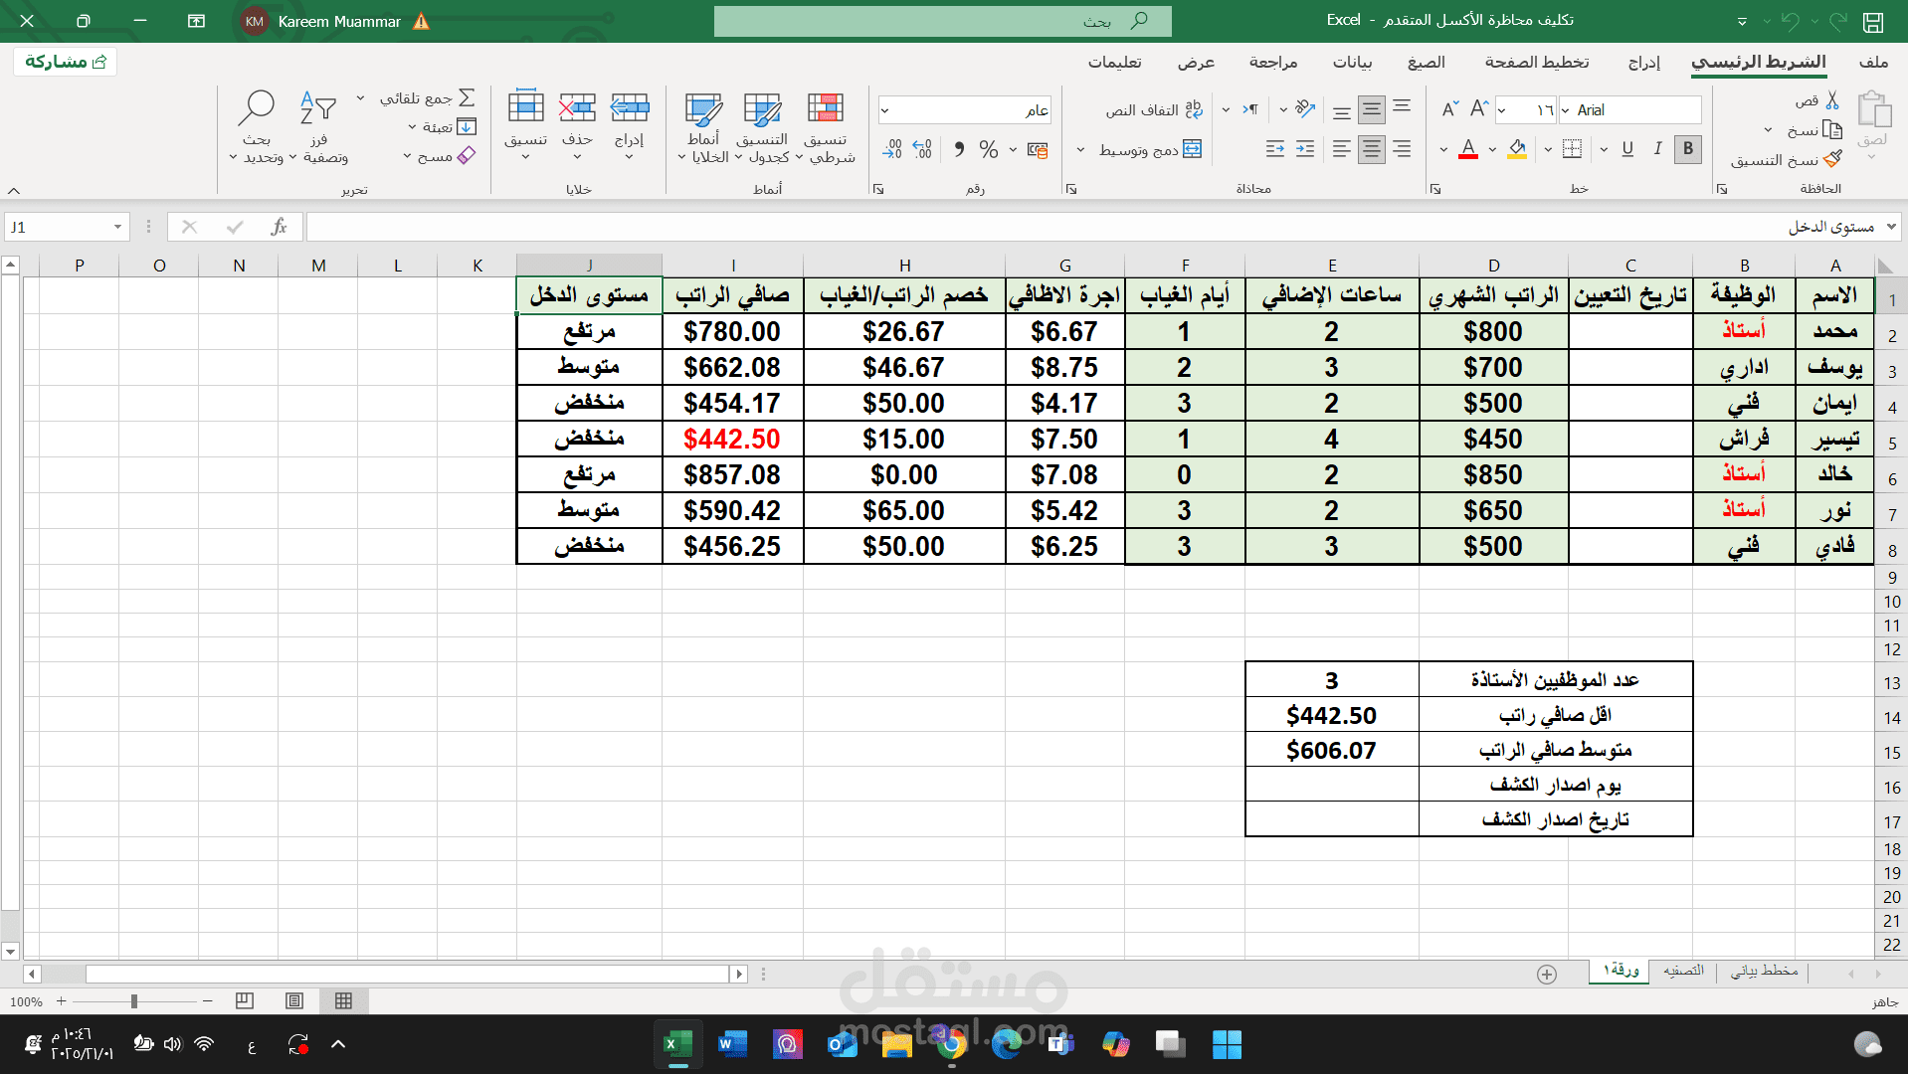Open the font size dropdown

(1501, 110)
